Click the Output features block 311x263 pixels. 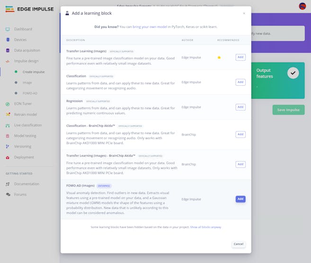[278, 81]
